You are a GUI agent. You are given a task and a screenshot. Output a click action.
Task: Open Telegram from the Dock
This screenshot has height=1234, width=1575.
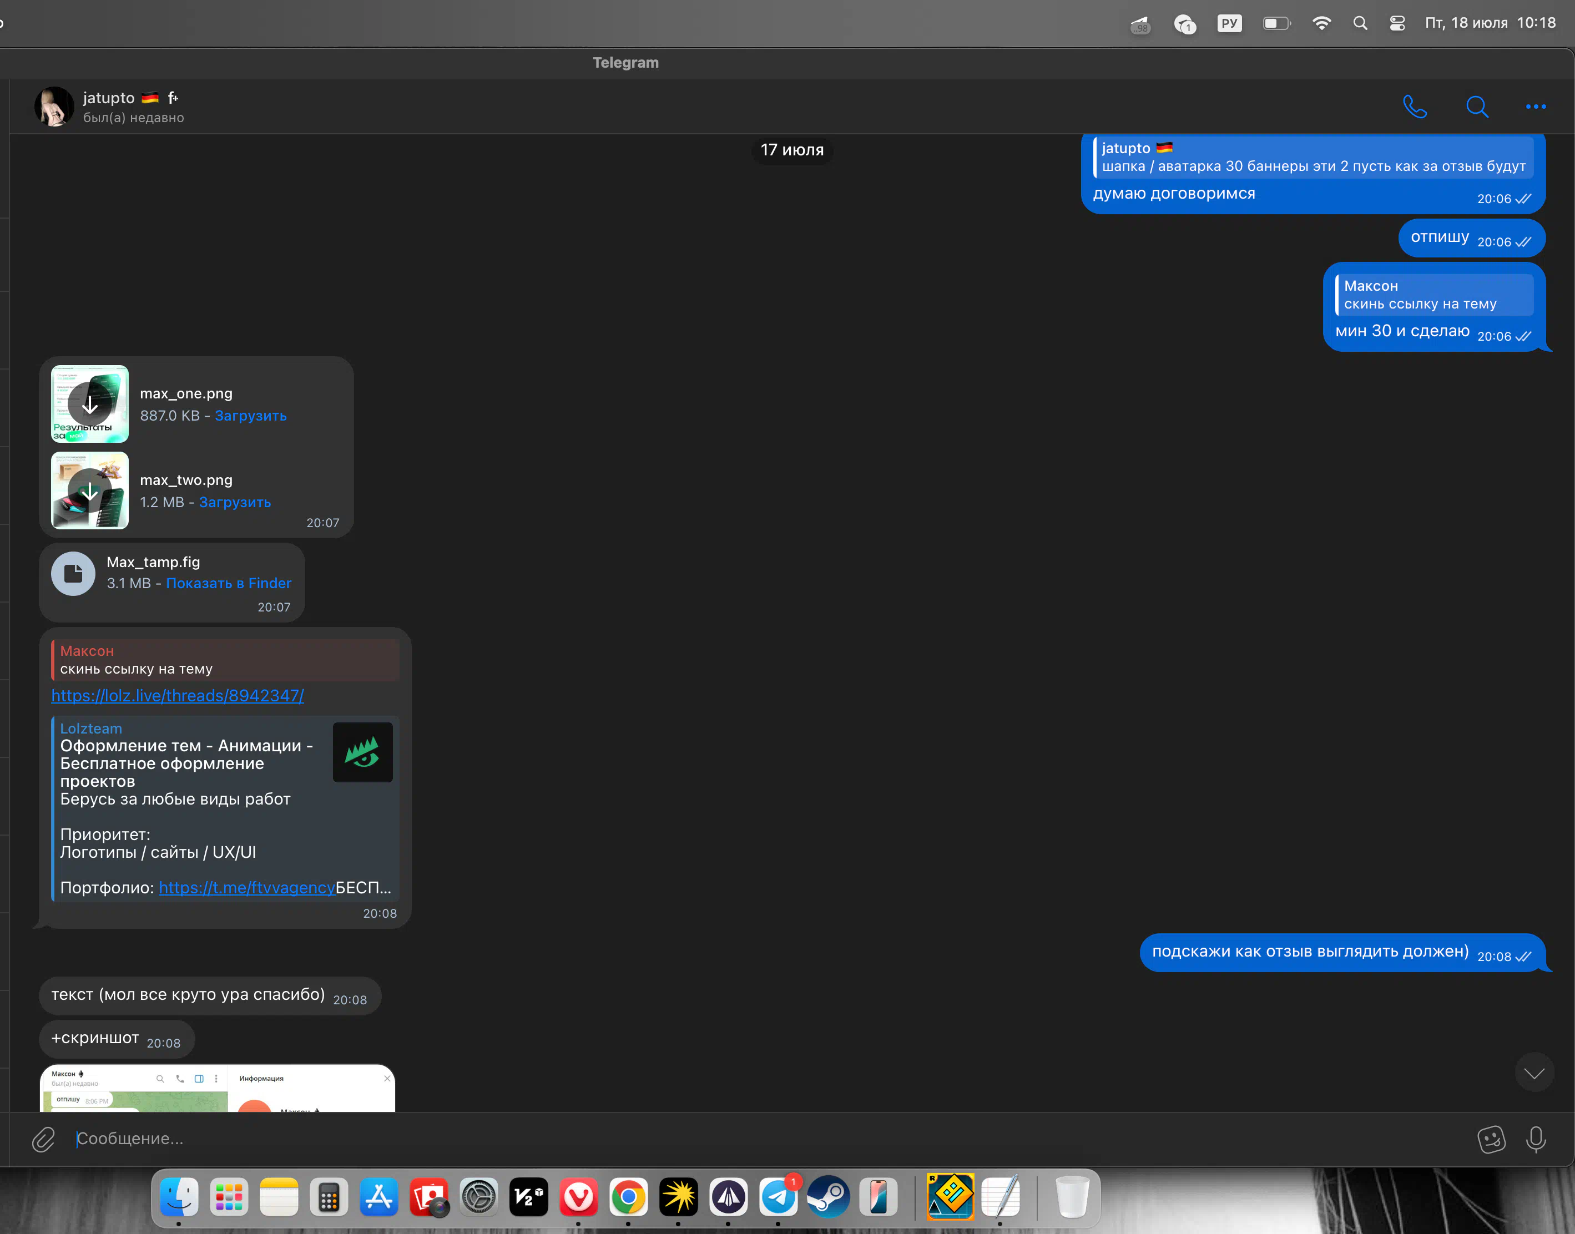coord(778,1197)
